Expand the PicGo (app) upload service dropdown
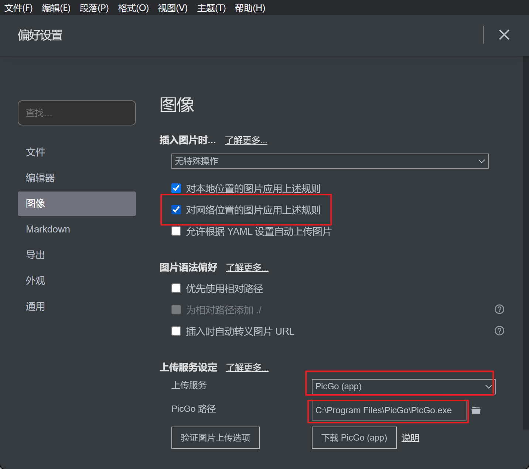Image resolution: width=529 pixels, height=469 pixels. click(403, 386)
